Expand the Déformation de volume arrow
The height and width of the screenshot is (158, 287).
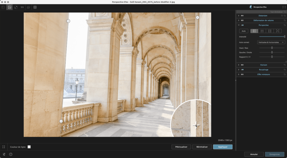239,20
